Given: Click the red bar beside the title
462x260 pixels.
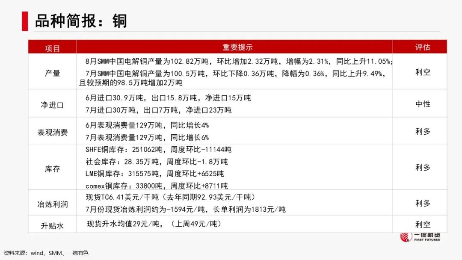Looking at the screenshot, I should pyautogui.click(x=25, y=19).
